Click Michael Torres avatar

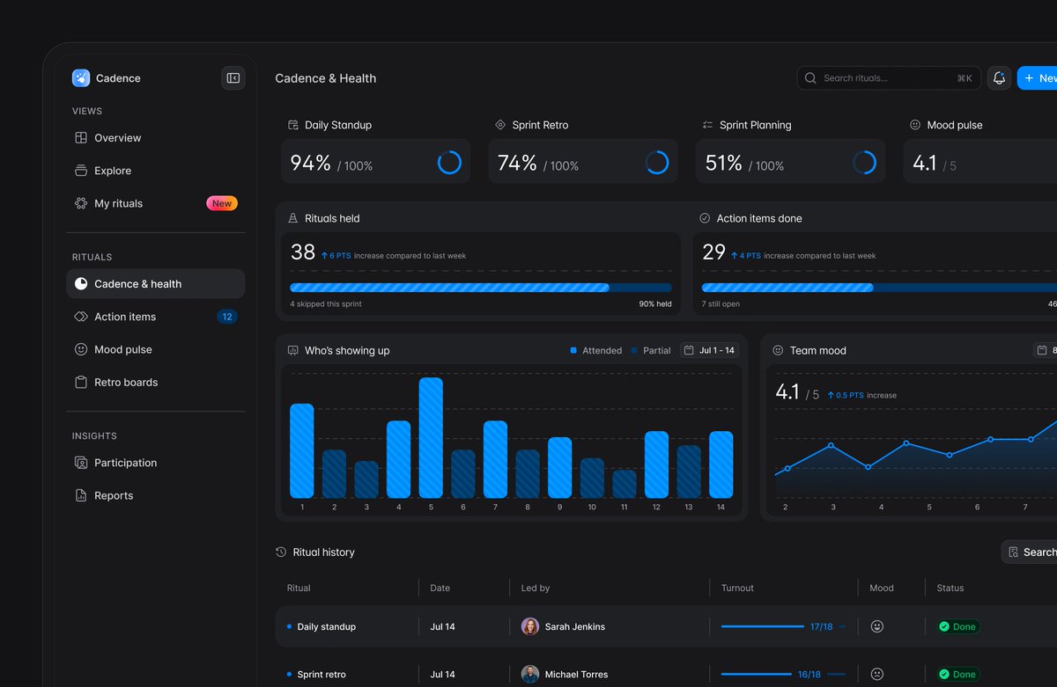click(530, 674)
